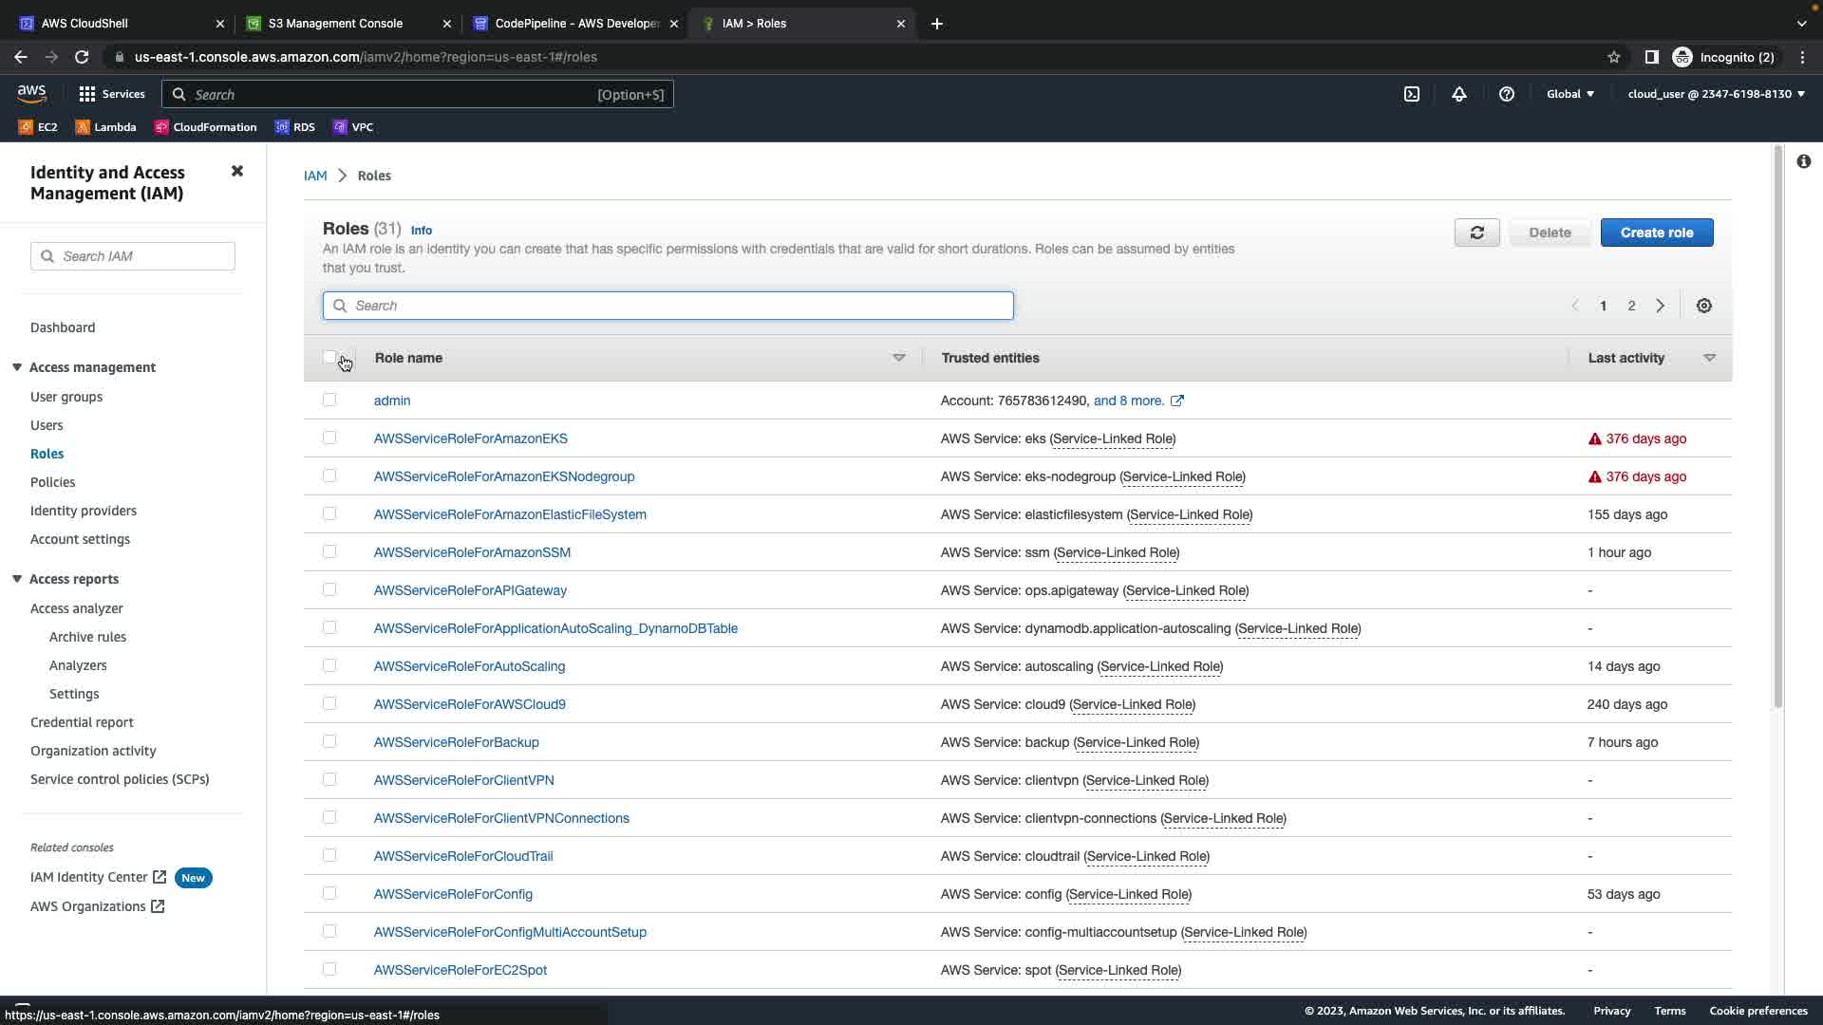
Task: Click the AWS logo home icon
Action: [x=31, y=93]
